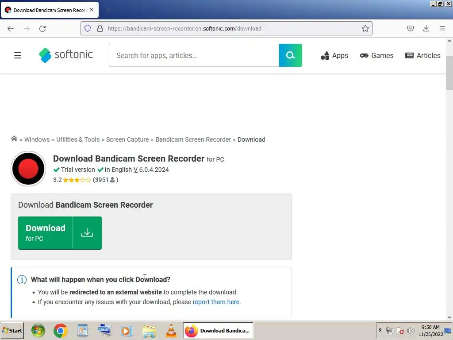Open the Apps section
The height and width of the screenshot is (340, 453).
point(334,55)
